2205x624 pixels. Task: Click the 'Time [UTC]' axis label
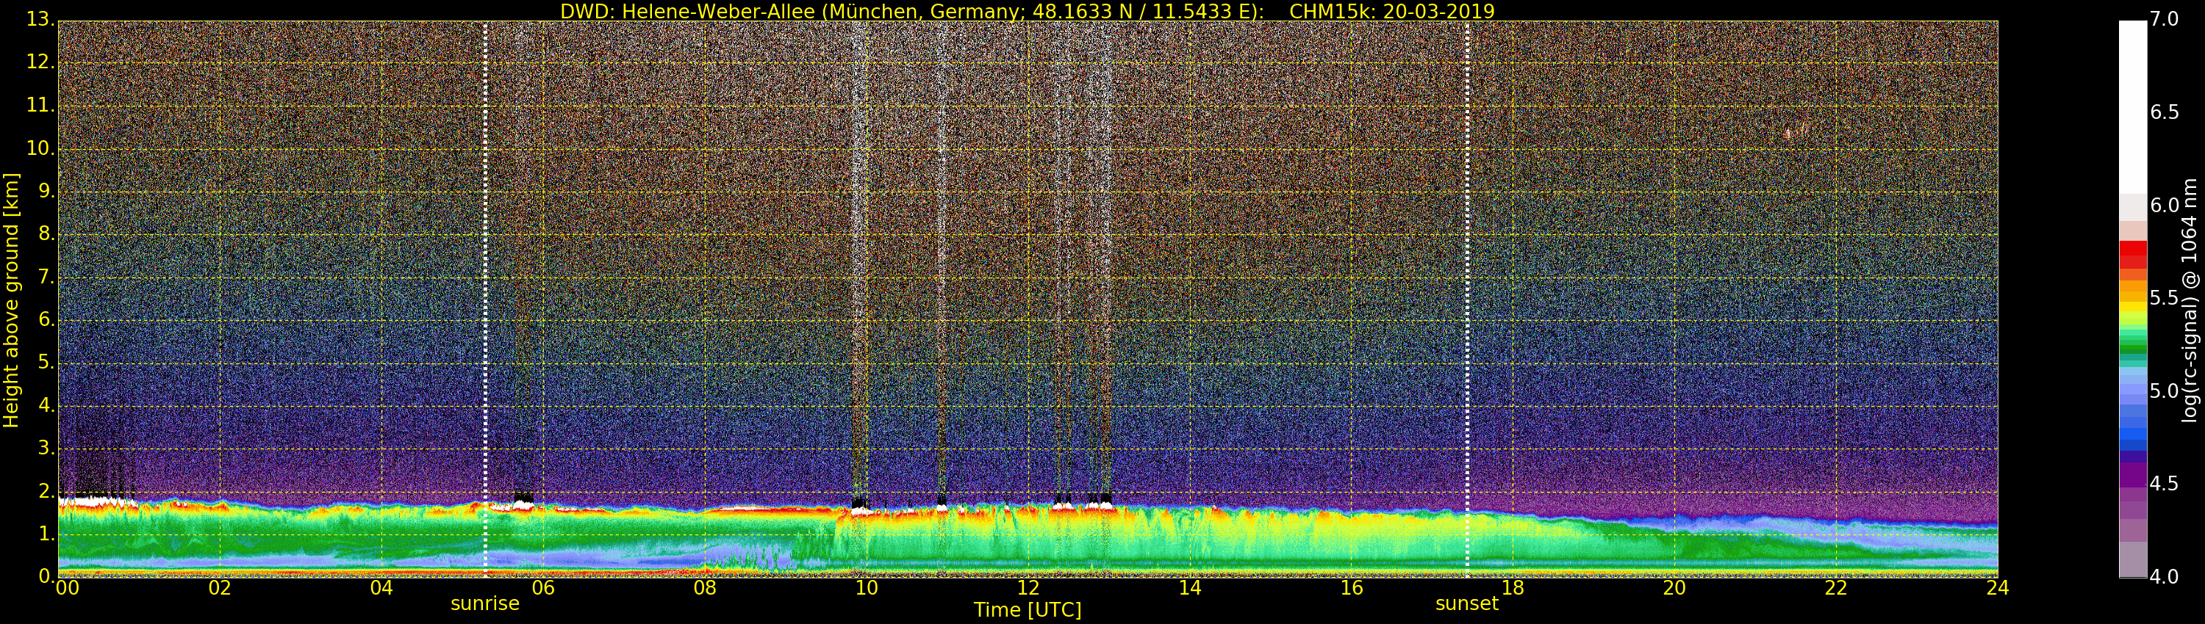pyautogui.click(x=1028, y=610)
